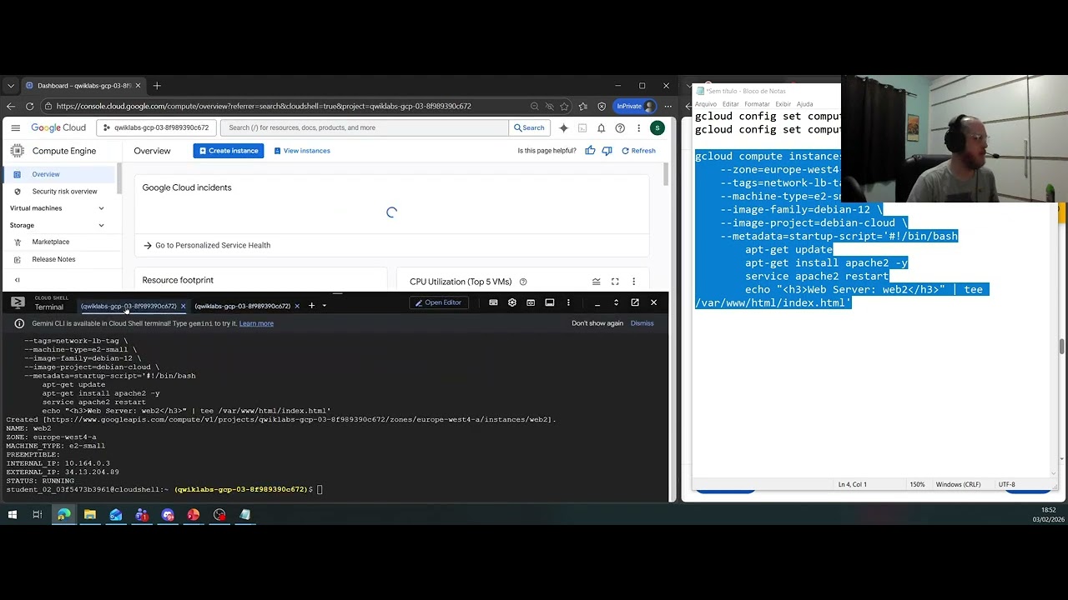Viewport: 1068px width, 600px height.
Task: Open CPU Utilization chart legend toggle icon
Action: point(597,282)
